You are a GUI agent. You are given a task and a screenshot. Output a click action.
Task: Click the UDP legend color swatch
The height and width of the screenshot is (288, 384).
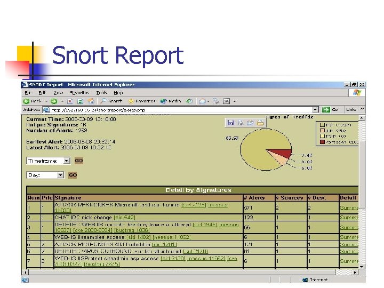[322, 131]
